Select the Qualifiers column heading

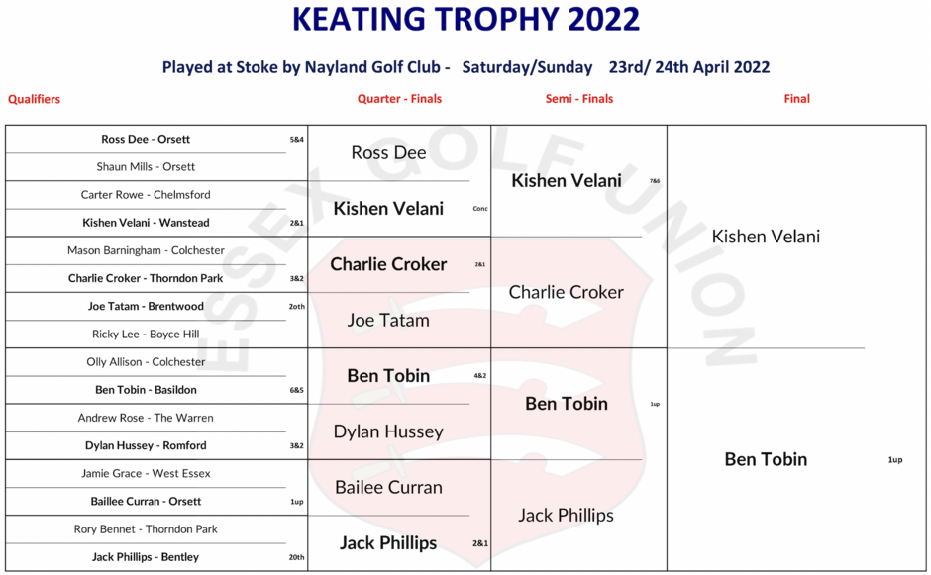(35, 99)
